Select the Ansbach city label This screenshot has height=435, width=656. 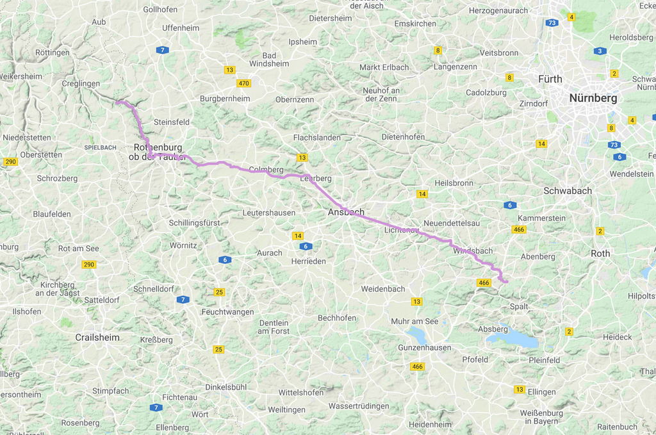click(x=346, y=212)
